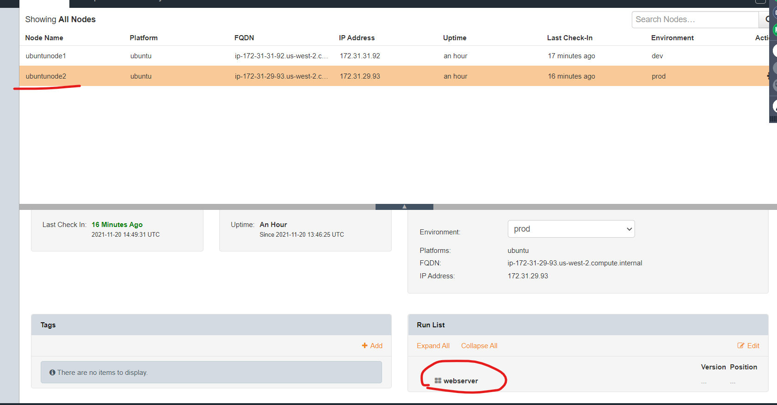
Task: Sort by the Platform column header
Action: click(x=143, y=38)
